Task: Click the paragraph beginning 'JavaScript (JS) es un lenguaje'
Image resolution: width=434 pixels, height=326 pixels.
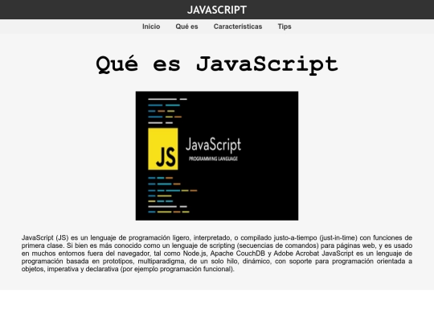Action: pos(217,253)
